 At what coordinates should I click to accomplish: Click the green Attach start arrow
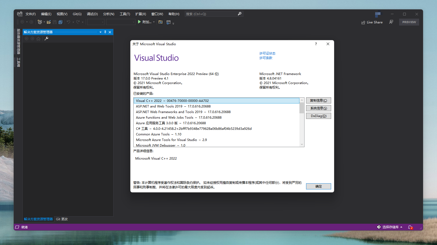point(139,22)
